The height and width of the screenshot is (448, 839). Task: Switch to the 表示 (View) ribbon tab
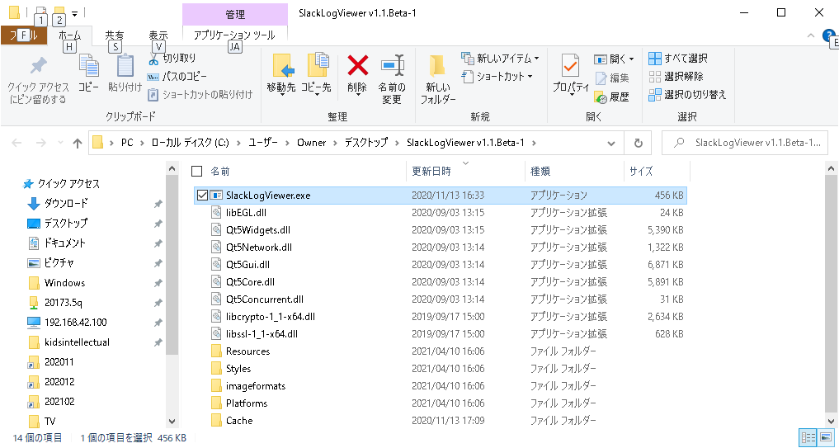point(158,35)
